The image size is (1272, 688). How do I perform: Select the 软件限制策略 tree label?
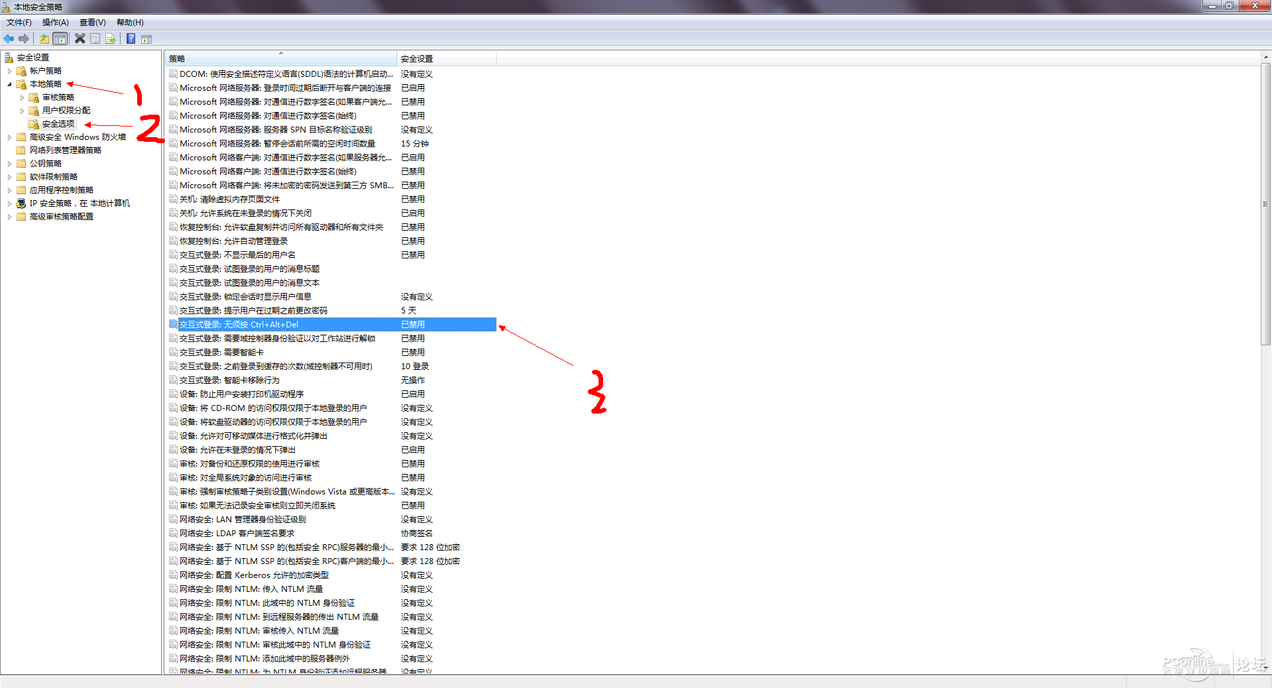(54, 177)
